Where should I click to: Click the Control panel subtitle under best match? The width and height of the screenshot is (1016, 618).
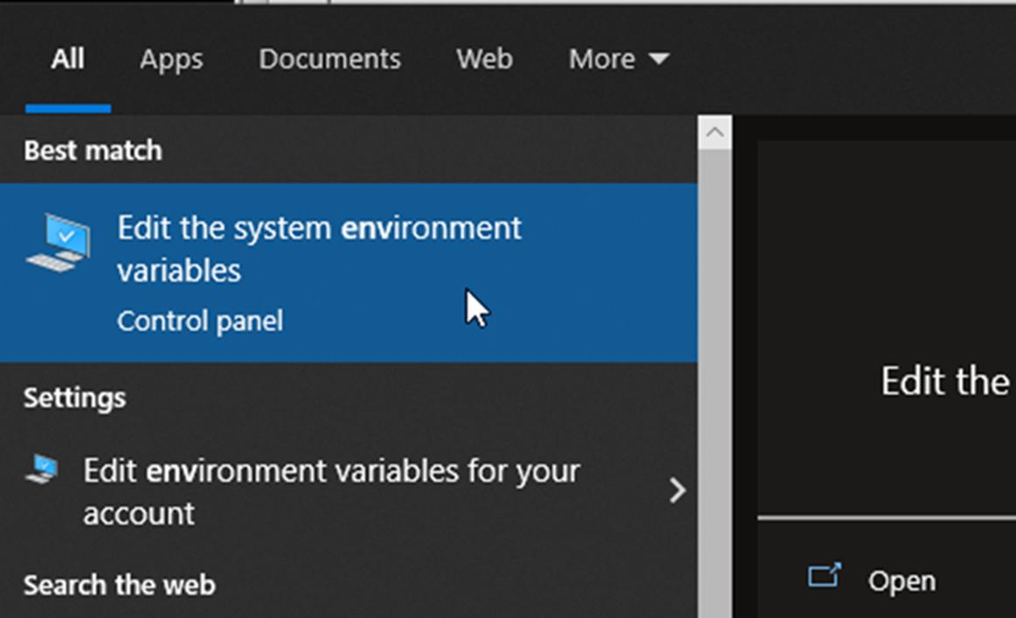pyautogui.click(x=200, y=321)
